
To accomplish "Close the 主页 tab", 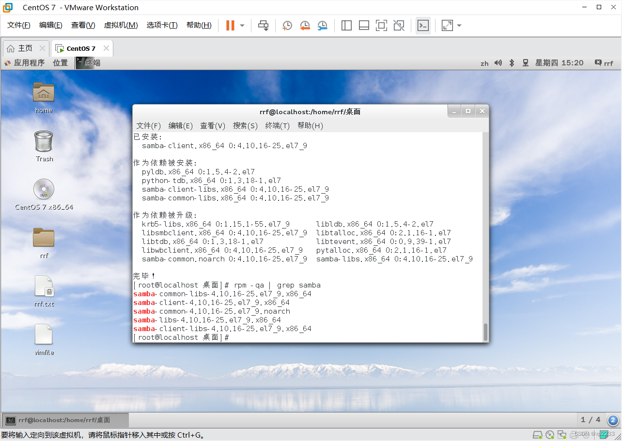I will pyautogui.click(x=42, y=48).
